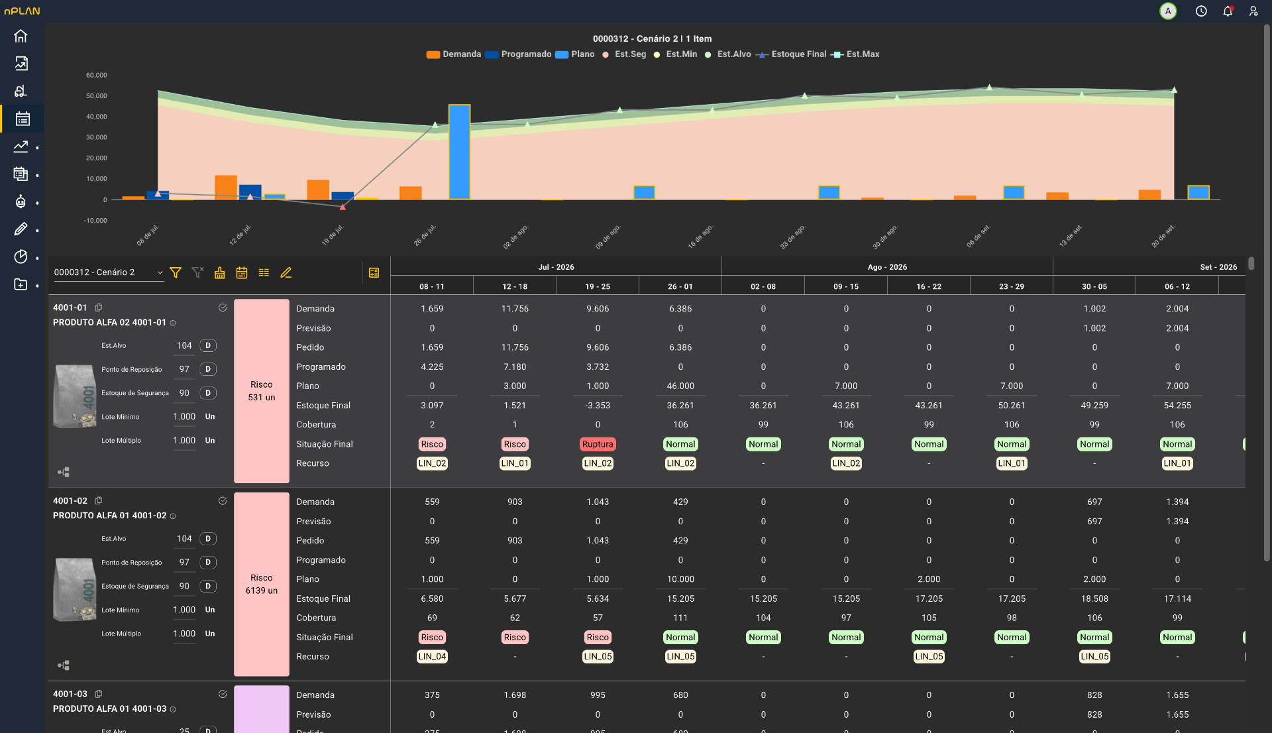Toggle the check circle for item 4001-03

click(x=223, y=694)
